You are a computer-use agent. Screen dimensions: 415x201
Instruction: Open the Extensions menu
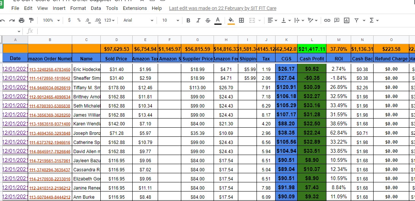[x=135, y=8]
